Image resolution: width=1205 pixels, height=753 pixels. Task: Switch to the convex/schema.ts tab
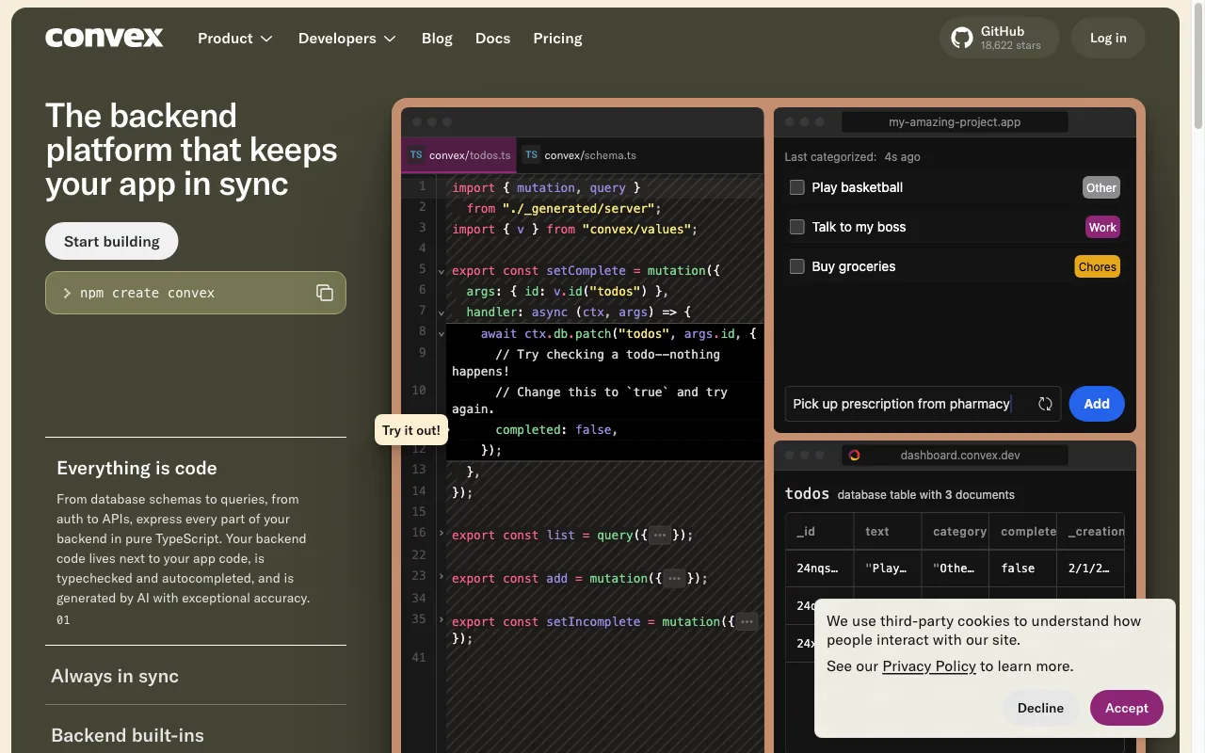click(x=581, y=155)
